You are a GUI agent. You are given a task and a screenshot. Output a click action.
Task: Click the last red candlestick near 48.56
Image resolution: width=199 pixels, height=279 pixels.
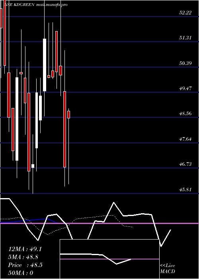pyautogui.click(x=68, y=114)
